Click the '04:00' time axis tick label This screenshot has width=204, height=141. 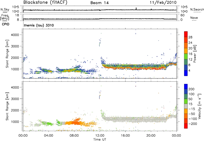pyautogui.click(x=49, y=136)
